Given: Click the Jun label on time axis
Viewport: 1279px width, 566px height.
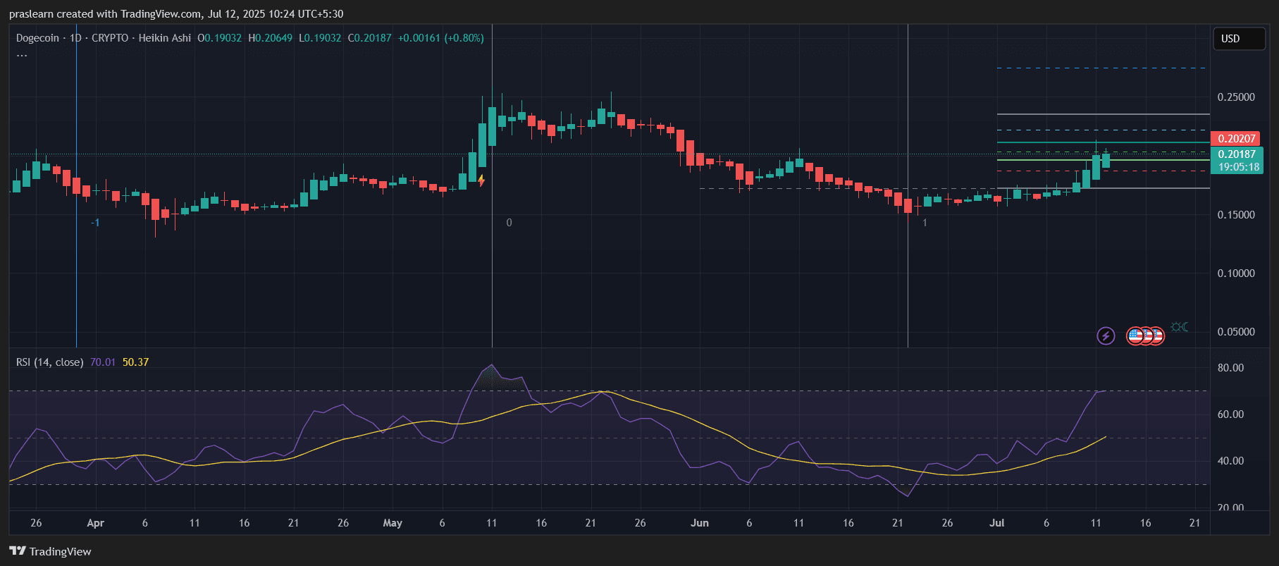Looking at the screenshot, I should tap(699, 523).
